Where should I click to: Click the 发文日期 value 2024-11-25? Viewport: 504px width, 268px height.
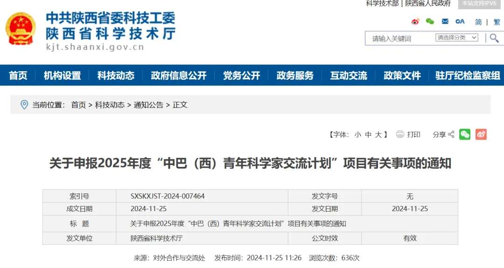pos(410,209)
